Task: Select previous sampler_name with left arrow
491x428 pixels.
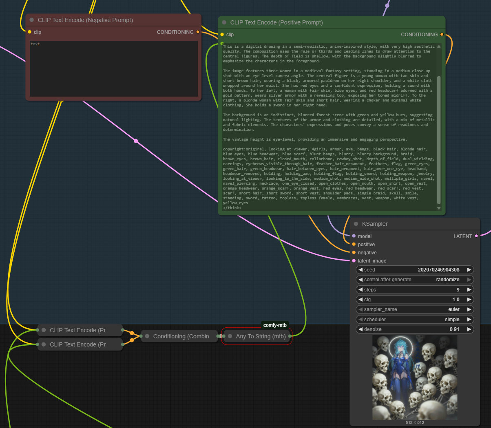Action: point(361,309)
